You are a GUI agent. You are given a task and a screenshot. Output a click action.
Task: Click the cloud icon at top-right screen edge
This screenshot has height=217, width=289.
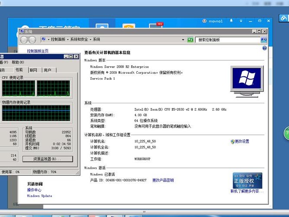pos(284,18)
